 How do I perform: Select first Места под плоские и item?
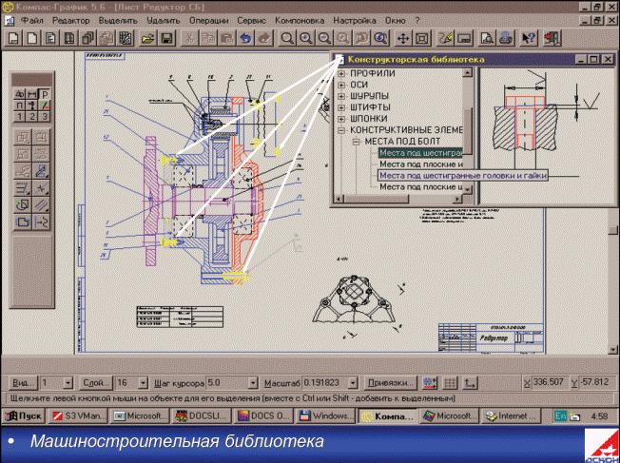420,164
